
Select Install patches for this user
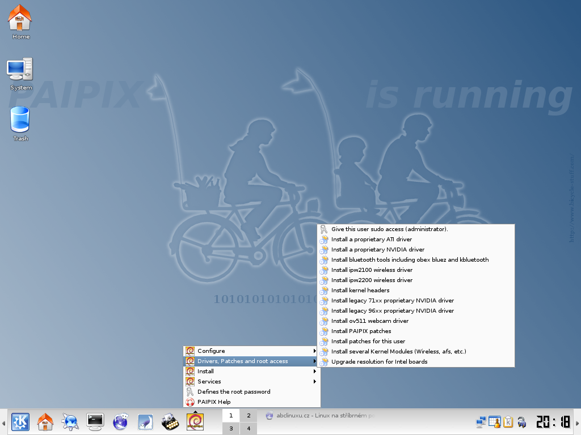tap(416, 342)
